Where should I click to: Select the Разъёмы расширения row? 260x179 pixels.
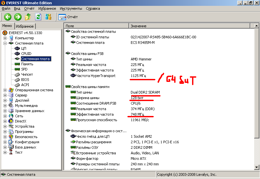click(159, 142)
